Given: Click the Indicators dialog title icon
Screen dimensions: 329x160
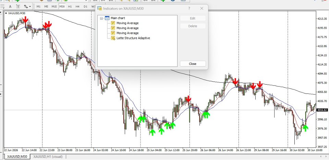Looking at the screenshot, I should (x=99, y=9).
